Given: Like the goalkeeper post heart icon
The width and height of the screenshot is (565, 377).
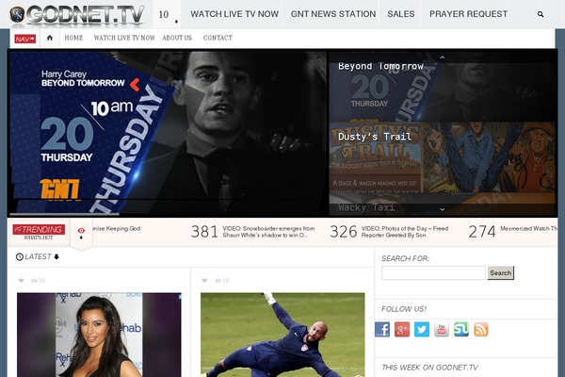Looking at the screenshot, I should coord(204,280).
